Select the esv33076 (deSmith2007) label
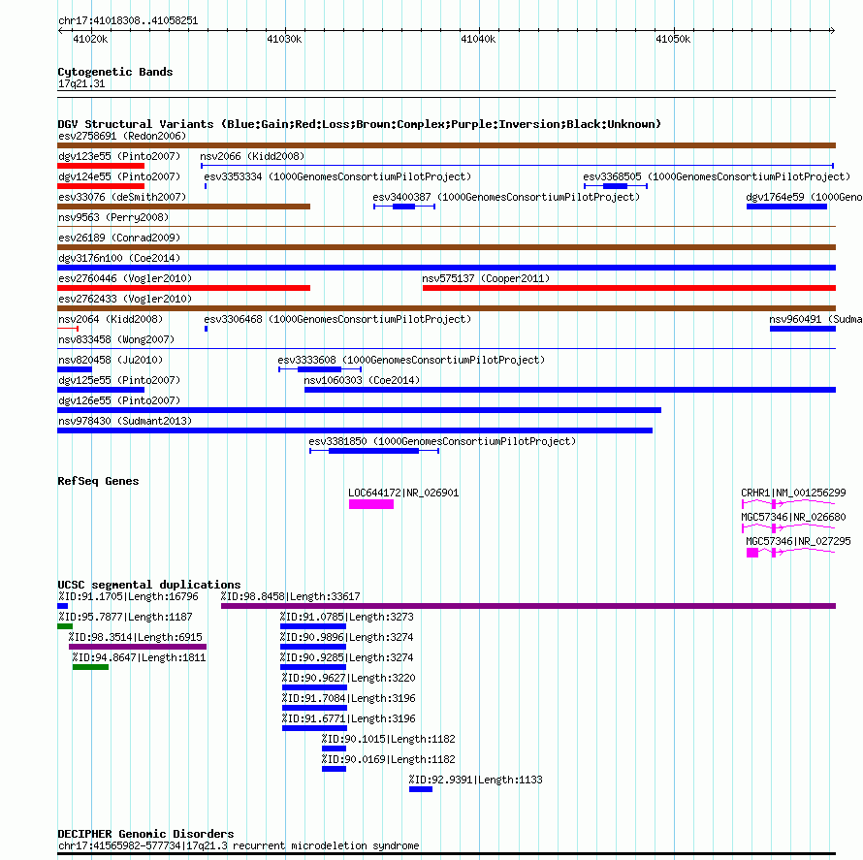Screen dimensions: 863x860 tap(122, 197)
